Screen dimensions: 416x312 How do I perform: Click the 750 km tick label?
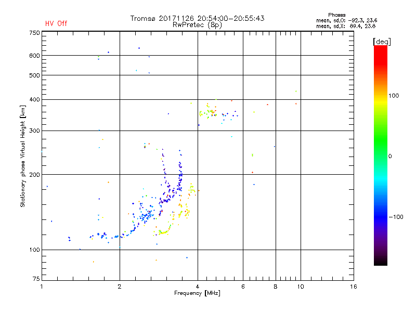click(x=34, y=33)
